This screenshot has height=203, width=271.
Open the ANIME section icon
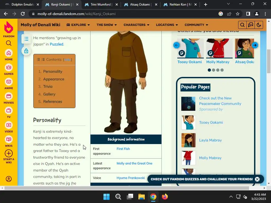[x=9, y=82]
